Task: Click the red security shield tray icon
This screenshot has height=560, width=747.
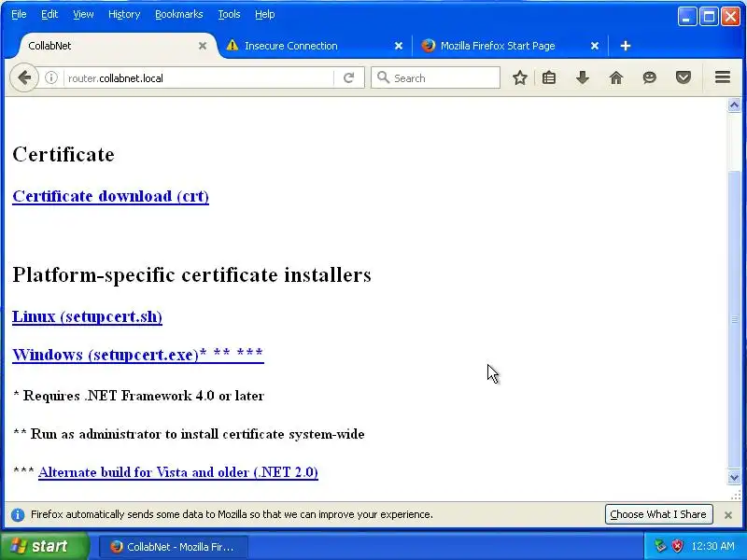Action: 676,546
